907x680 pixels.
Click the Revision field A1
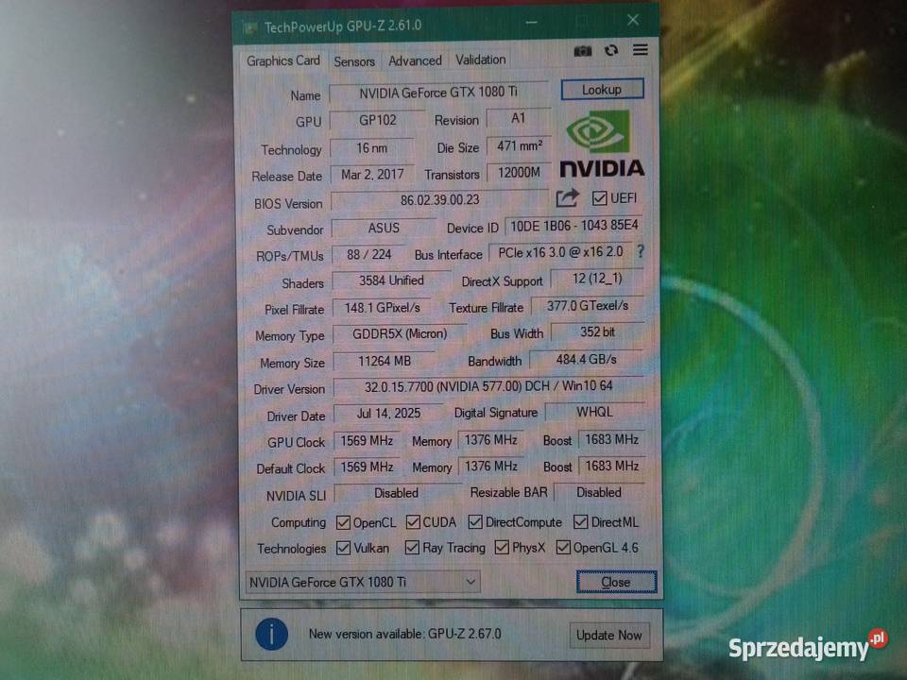point(519,119)
